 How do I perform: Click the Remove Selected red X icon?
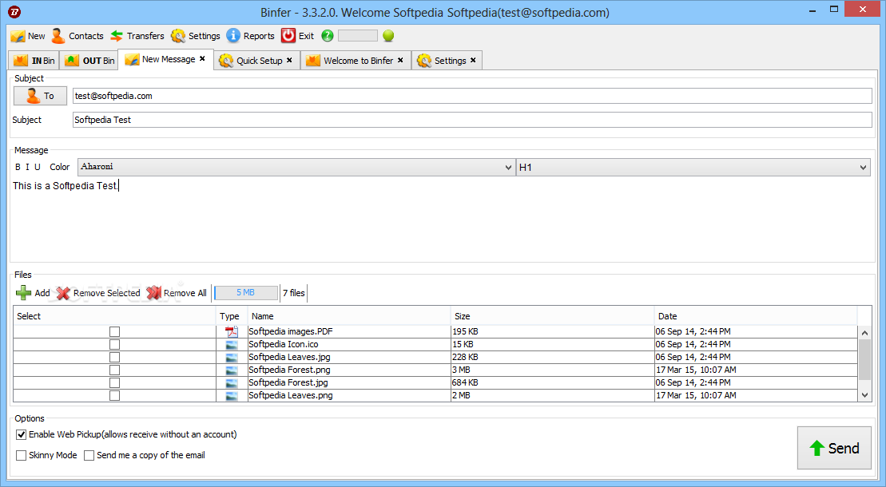[63, 293]
